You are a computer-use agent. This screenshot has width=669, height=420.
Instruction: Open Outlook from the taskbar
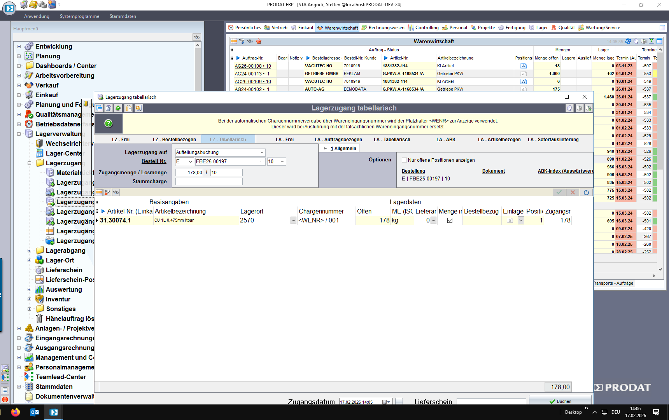tap(35, 412)
